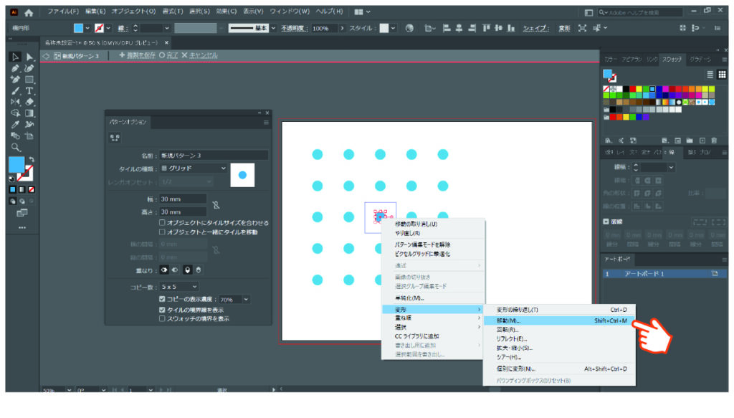The width and height of the screenshot is (734, 418).
Task: Click the シェイプ link in control bar
Action: 535,29
